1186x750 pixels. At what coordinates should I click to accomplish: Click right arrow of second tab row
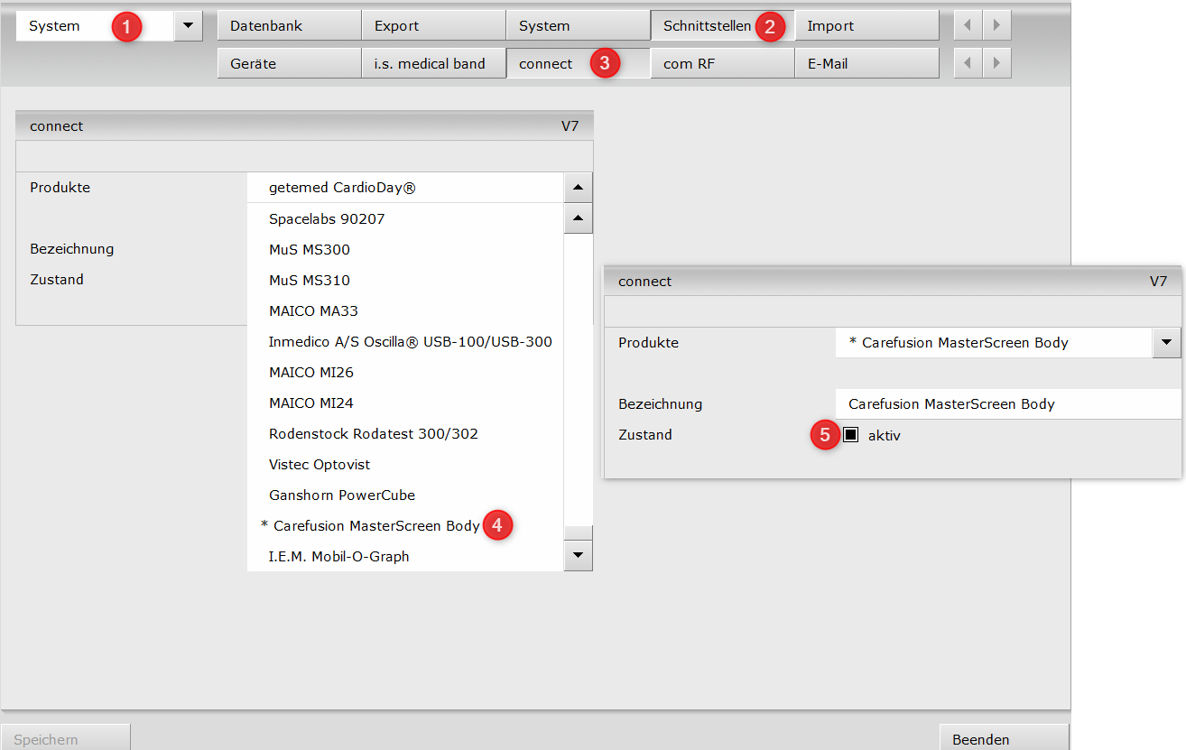click(996, 63)
